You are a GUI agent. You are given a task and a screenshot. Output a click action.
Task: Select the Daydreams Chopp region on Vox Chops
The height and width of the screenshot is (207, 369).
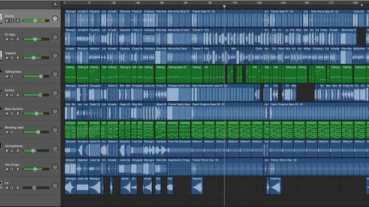pyautogui.click(x=179, y=167)
